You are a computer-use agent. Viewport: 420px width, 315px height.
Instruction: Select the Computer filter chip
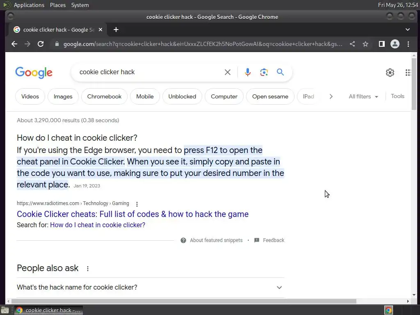click(x=224, y=96)
